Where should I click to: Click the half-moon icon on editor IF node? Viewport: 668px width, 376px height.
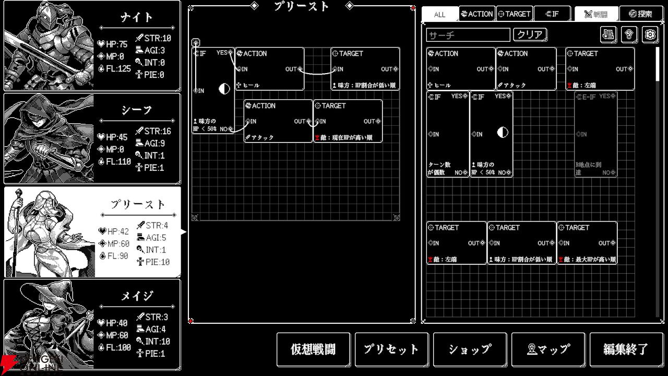pos(224,89)
